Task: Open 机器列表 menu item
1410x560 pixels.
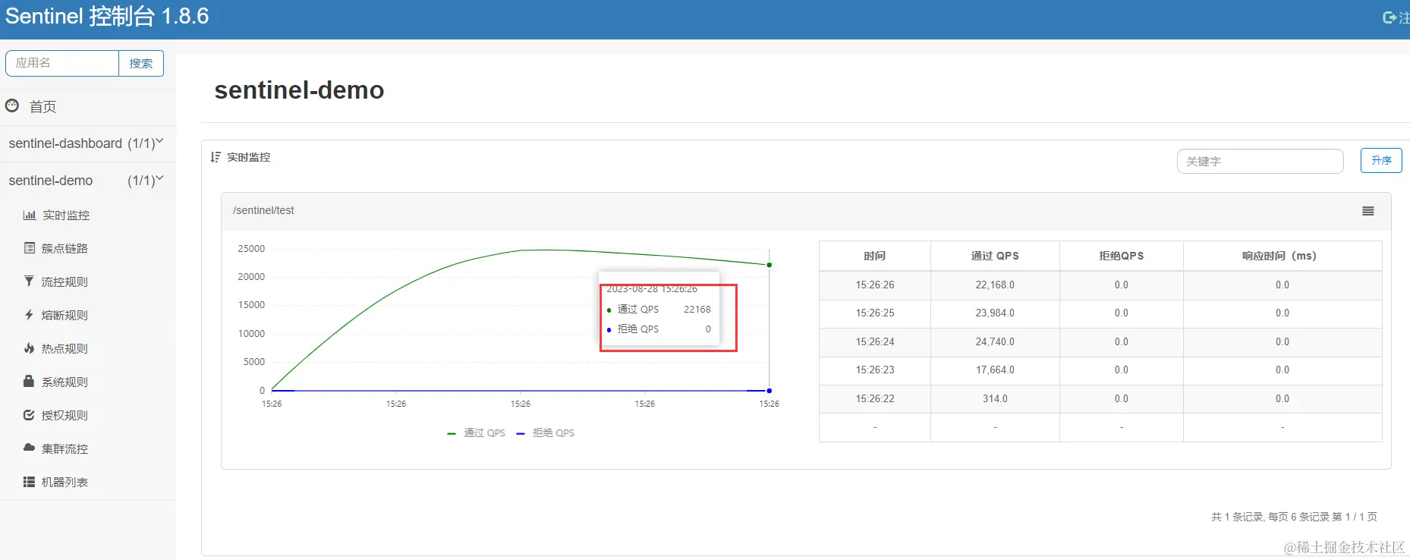Action: pyautogui.click(x=65, y=483)
